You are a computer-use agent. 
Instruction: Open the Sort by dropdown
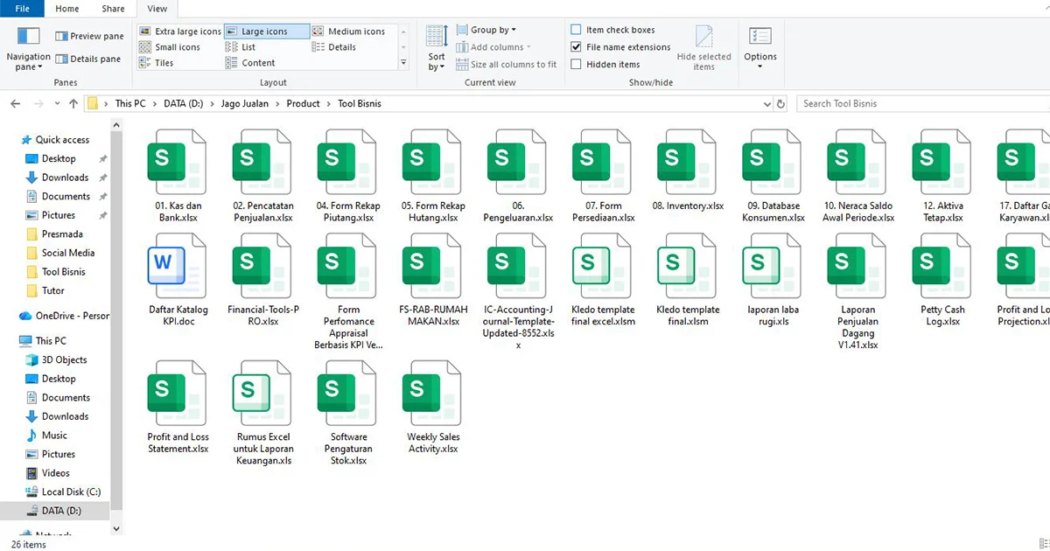click(437, 48)
